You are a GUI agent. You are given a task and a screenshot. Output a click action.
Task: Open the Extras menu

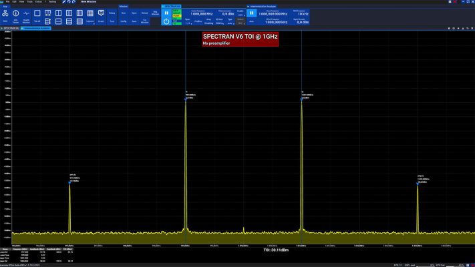click(x=39, y=2)
